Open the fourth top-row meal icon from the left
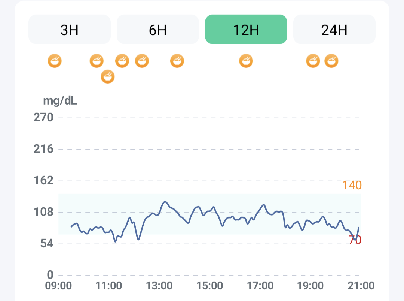Image resolution: width=404 pixels, height=301 pixels. (x=142, y=60)
